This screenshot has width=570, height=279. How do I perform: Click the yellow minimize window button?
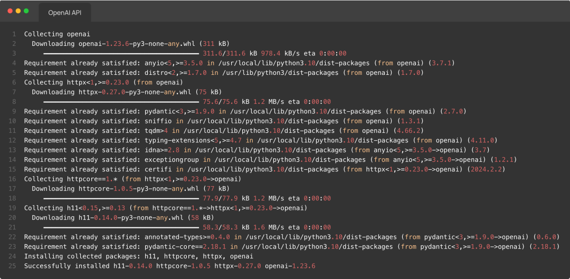point(18,11)
